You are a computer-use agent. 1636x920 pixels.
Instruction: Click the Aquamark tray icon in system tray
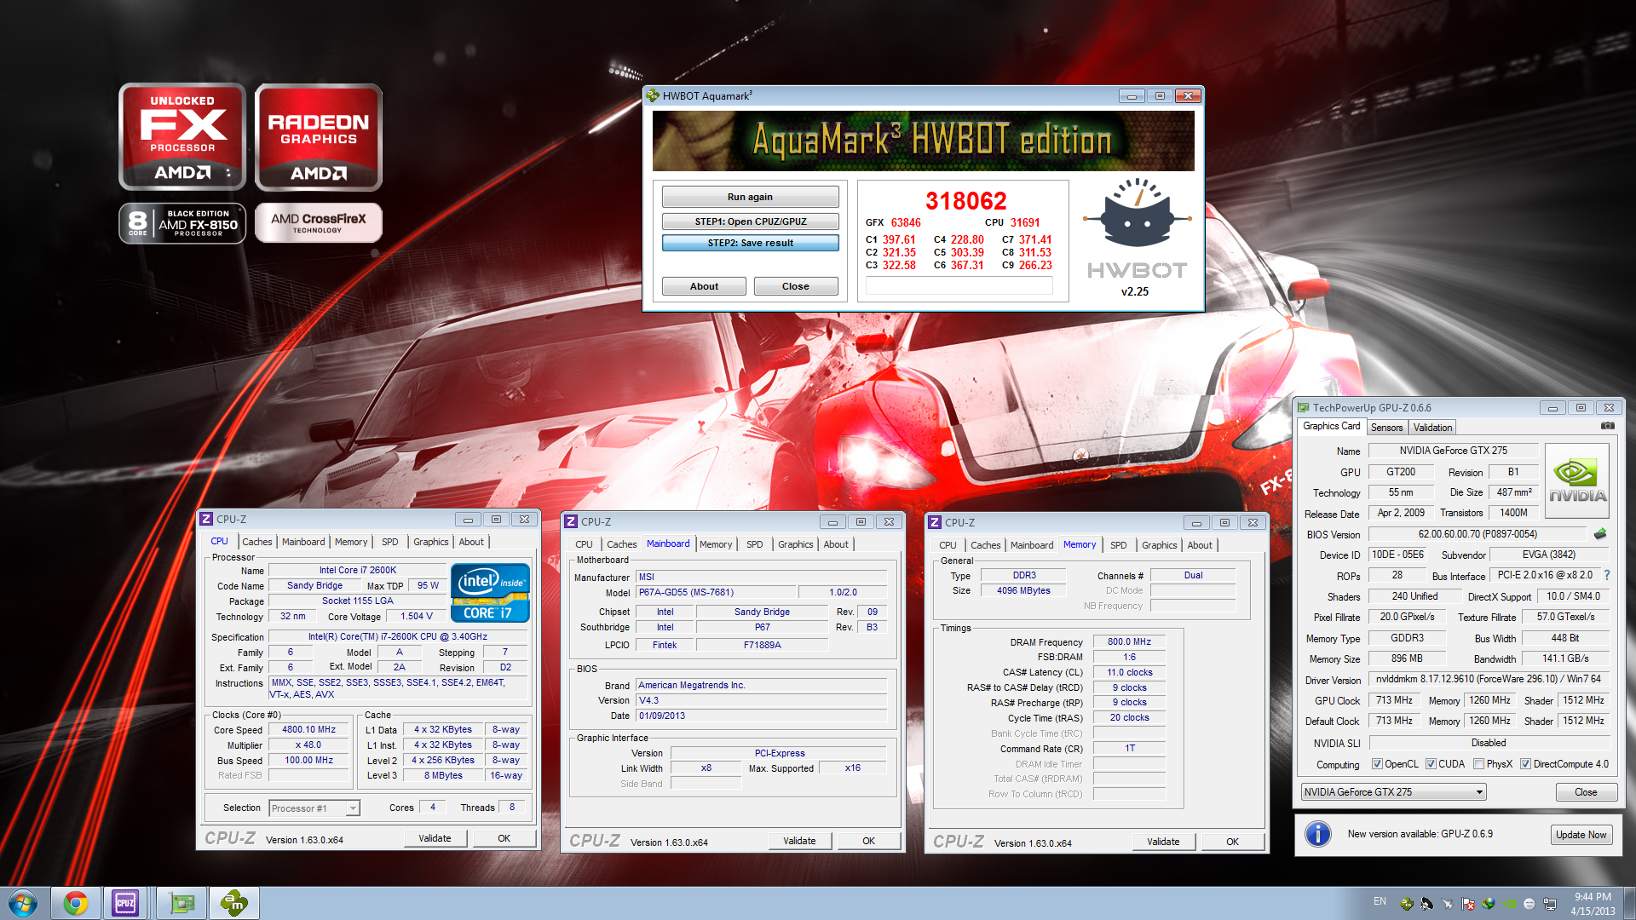tap(1407, 904)
